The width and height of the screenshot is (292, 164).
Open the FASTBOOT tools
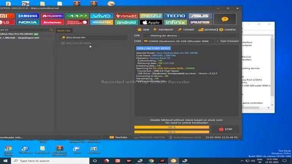click(163, 30)
